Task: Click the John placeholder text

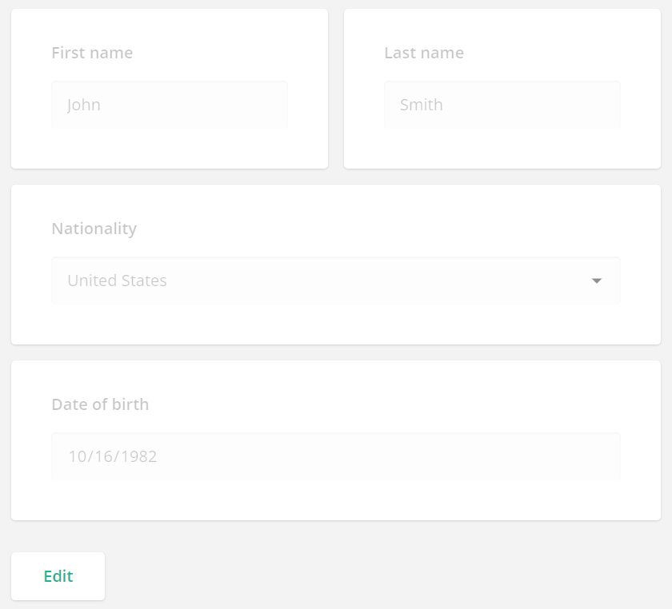Action: click(x=85, y=104)
